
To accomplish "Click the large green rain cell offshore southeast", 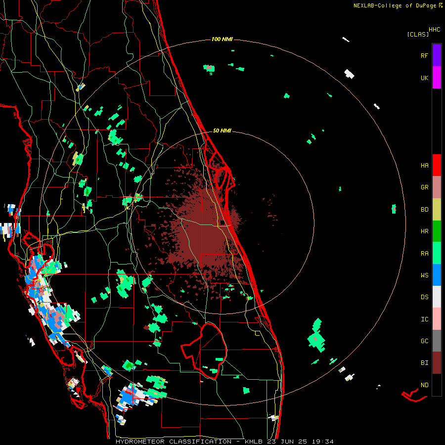I will click(x=316, y=335).
